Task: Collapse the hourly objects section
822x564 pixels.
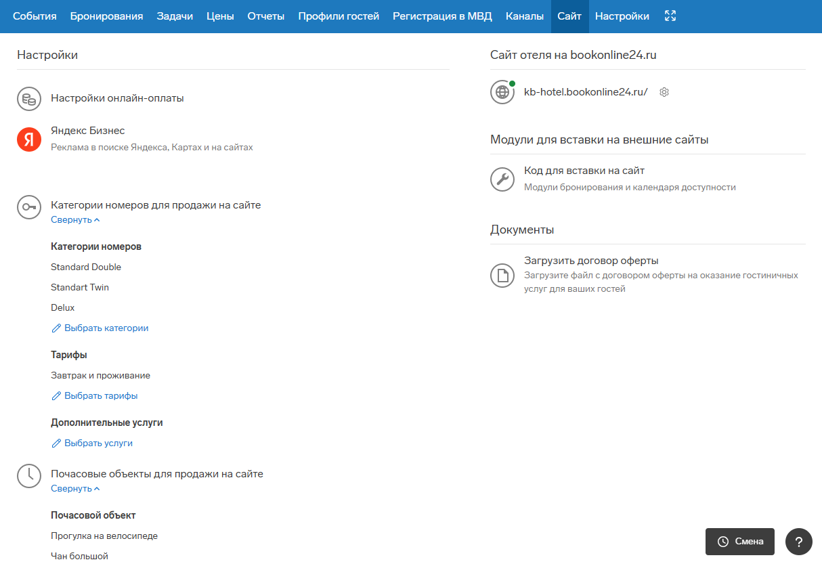Action: coord(75,489)
